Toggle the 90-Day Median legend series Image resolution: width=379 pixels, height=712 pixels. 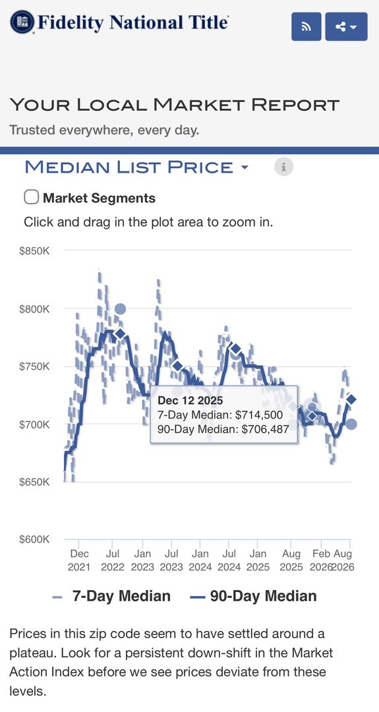click(253, 596)
